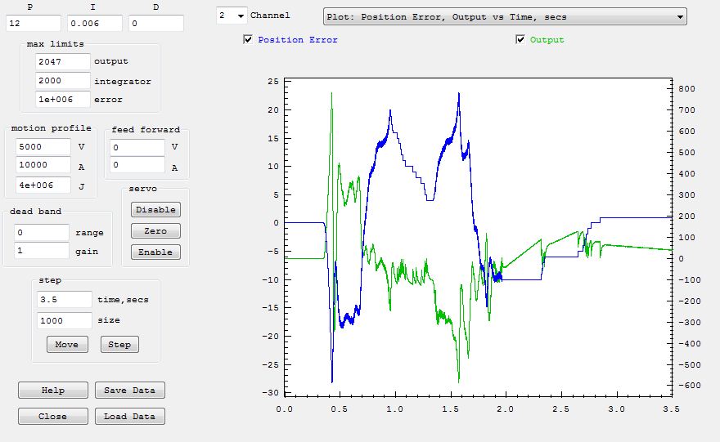Select the max integrator limit field

pyautogui.click(x=63, y=81)
